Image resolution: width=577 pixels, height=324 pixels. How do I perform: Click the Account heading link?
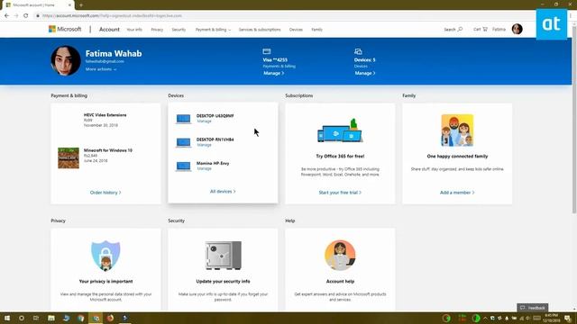[109, 30]
